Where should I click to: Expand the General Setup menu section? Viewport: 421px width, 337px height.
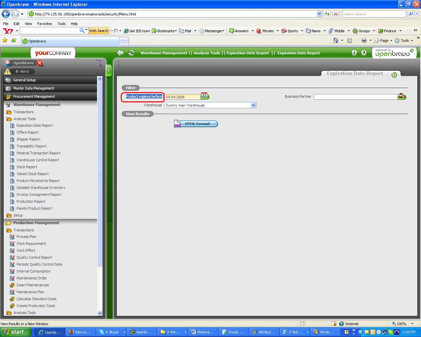coord(51,80)
